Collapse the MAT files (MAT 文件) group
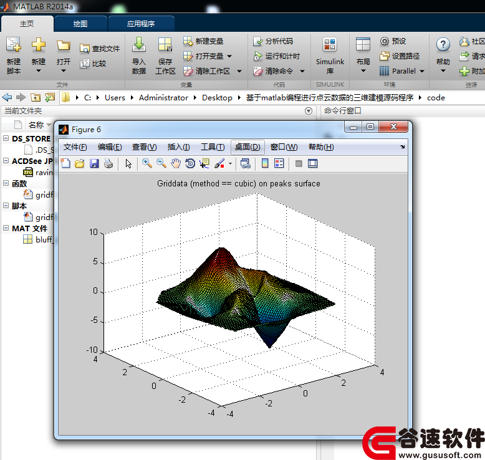 click(x=6, y=228)
